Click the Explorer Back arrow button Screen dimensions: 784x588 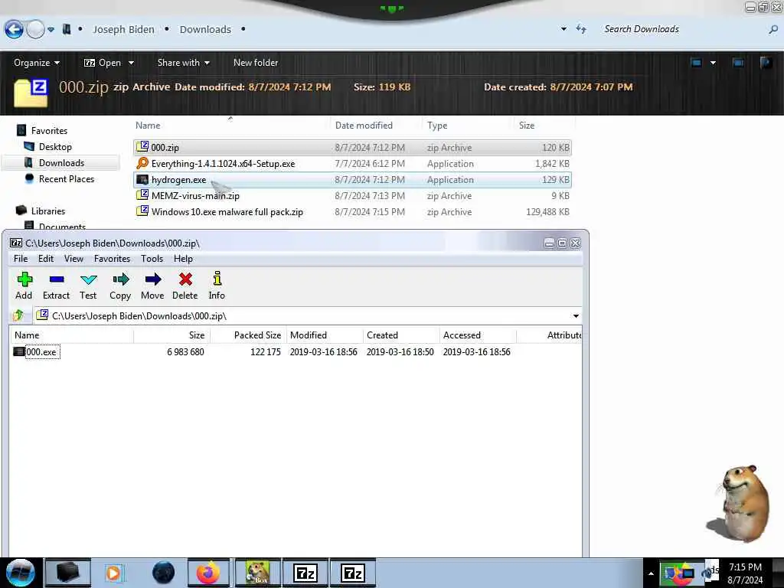click(x=14, y=30)
